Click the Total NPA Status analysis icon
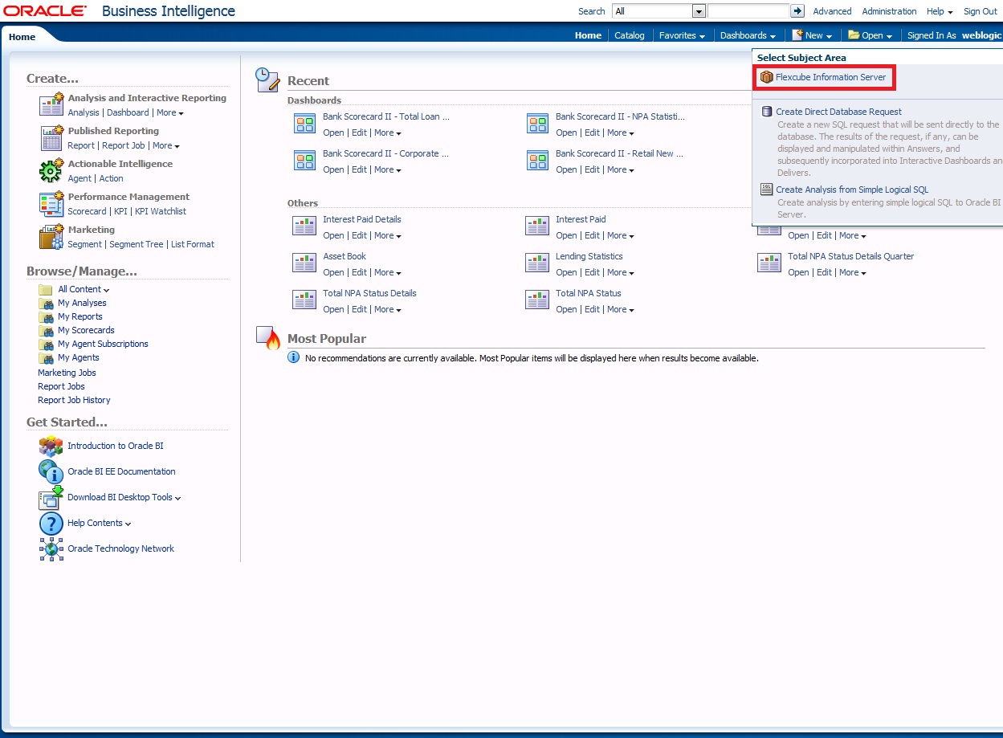1003x738 pixels. click(537, 300)
